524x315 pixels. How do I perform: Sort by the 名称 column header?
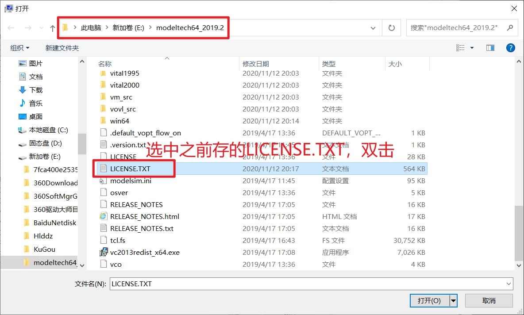pos(104,64)
